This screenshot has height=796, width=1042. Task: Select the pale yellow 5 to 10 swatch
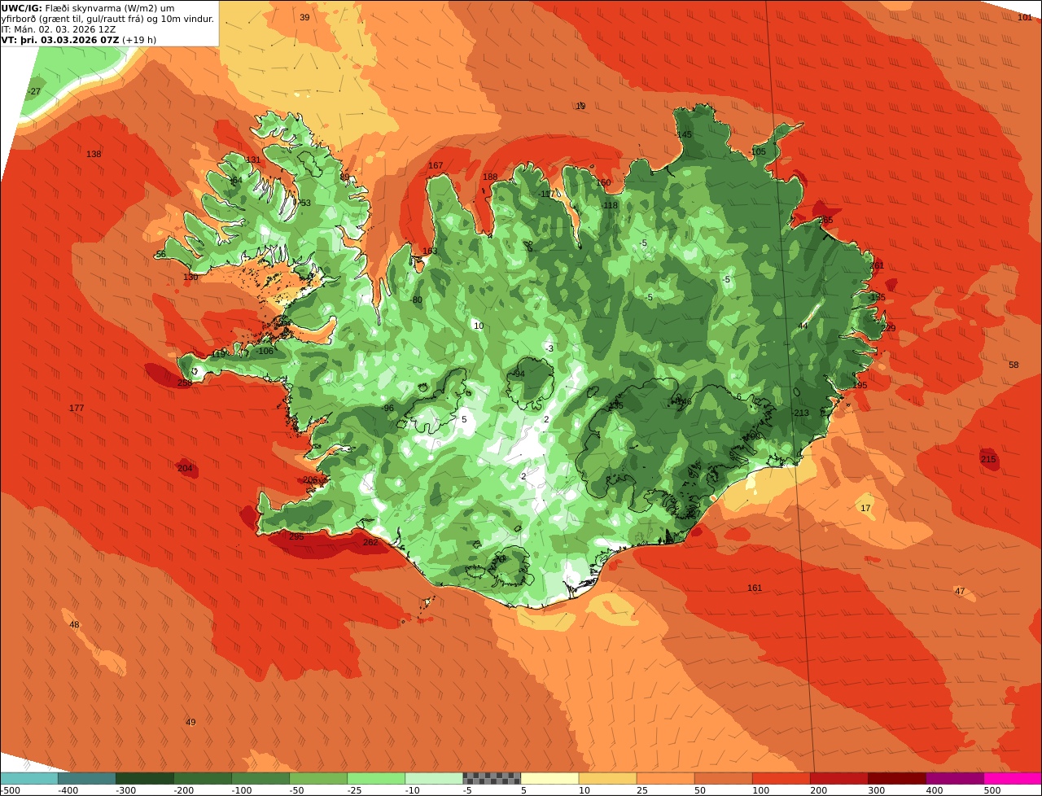click(549, 778)
